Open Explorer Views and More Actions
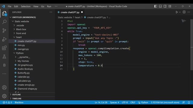193x108 pixels. [x=51, y=12]
